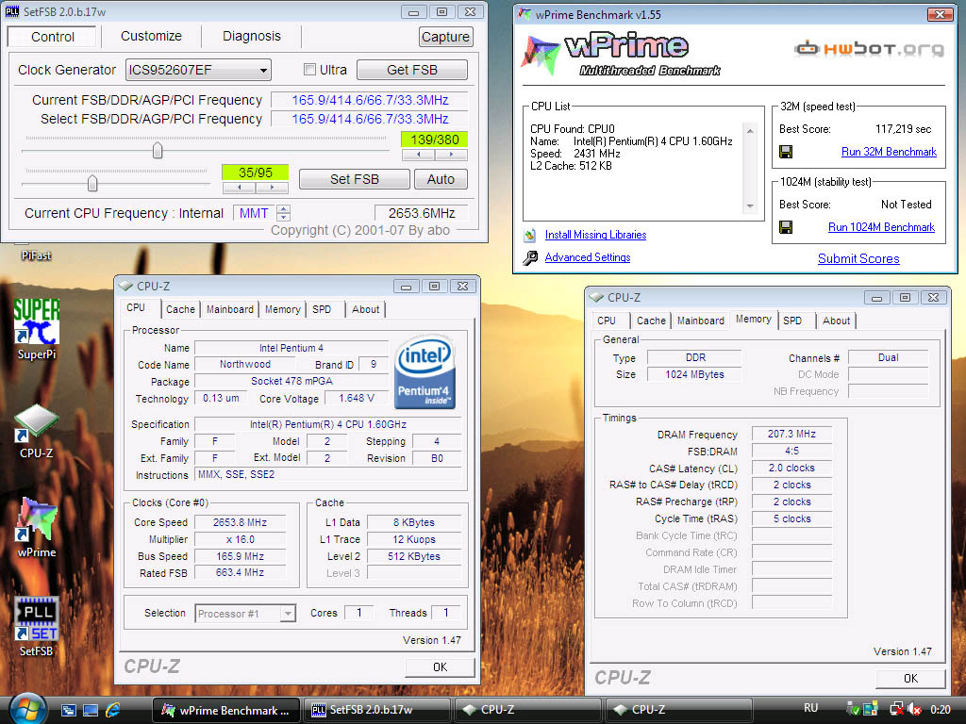Click the SetFSB title bar icon

point(11,11)
